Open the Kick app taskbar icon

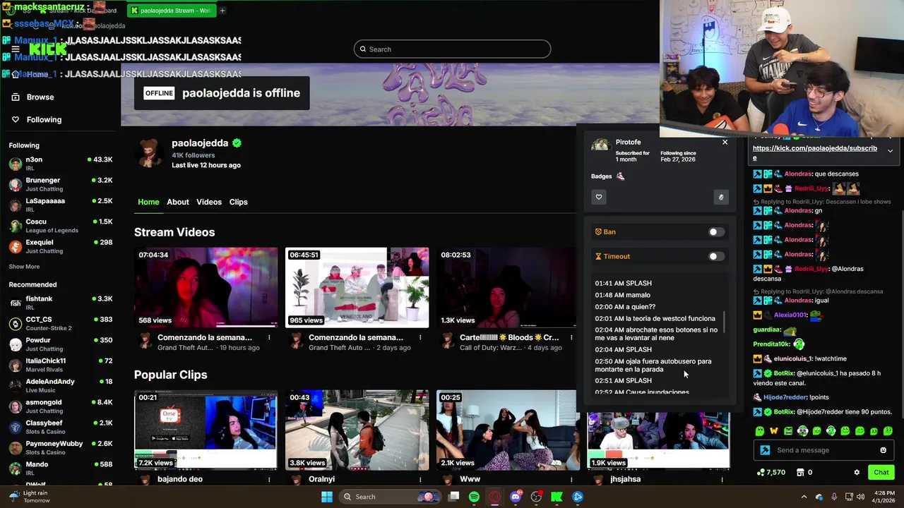click(557, 497)
